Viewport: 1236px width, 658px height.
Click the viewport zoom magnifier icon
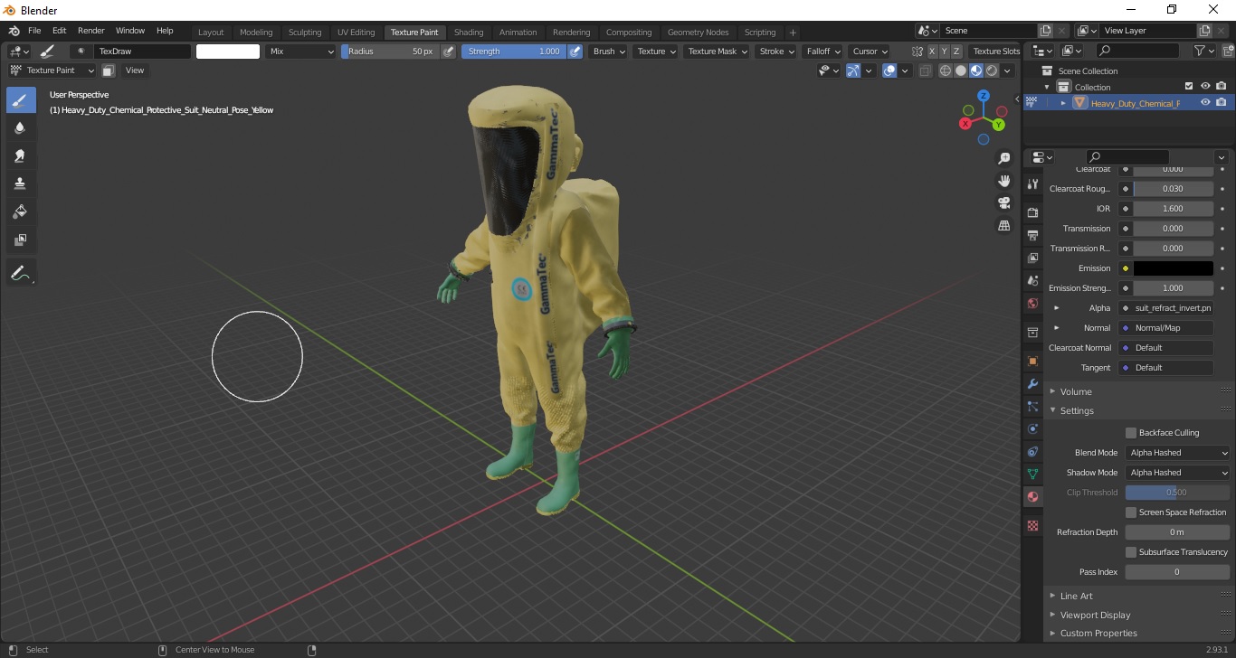1003,158
